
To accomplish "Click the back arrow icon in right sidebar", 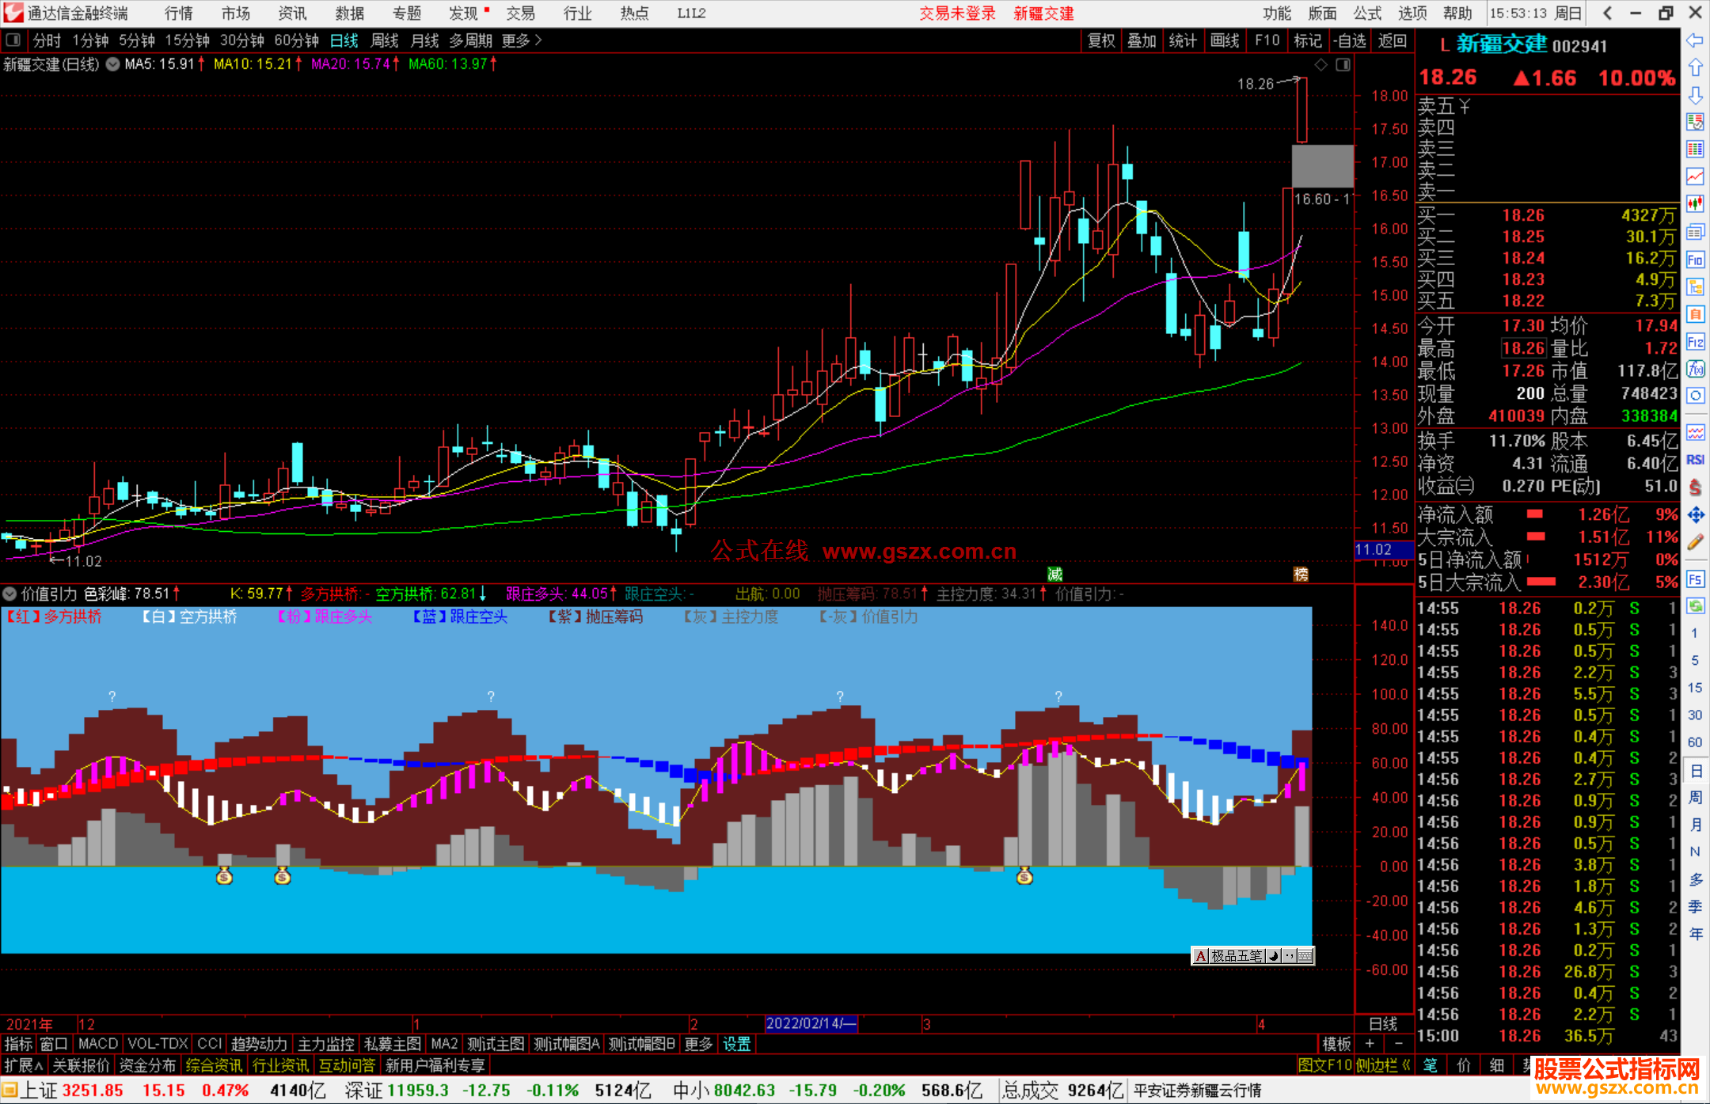I will point(1695,40).
